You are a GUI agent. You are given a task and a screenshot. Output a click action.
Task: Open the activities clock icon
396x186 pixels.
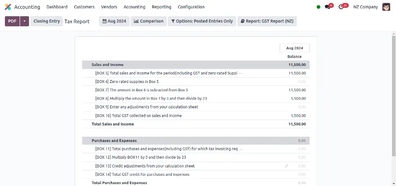341,7
